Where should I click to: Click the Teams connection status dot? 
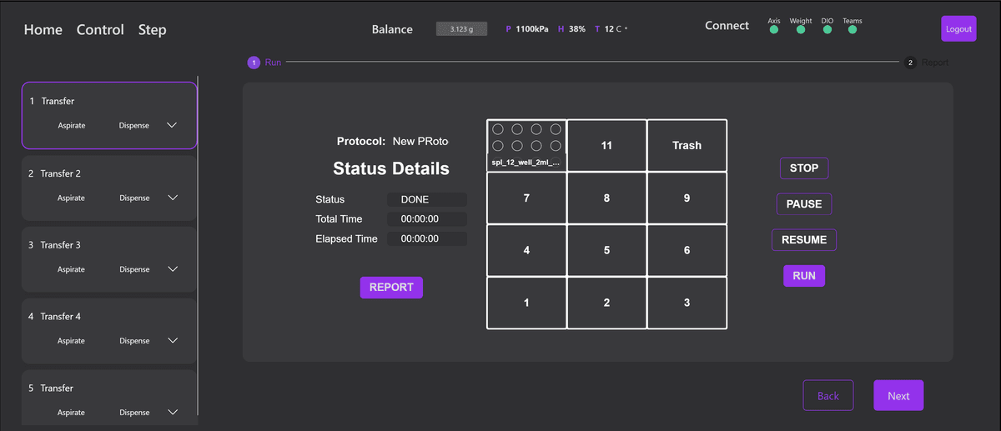pyautogui.click(x=853, y=30)
